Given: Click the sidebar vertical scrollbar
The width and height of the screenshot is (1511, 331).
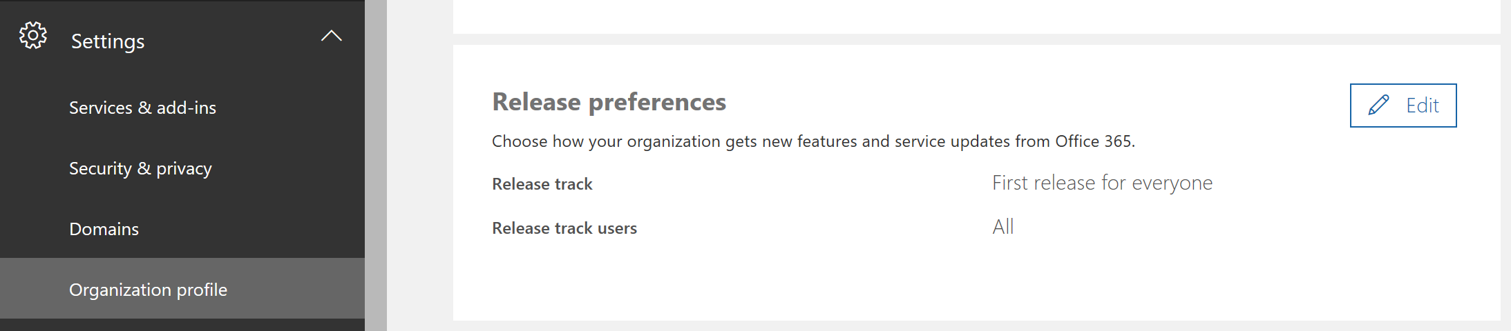Looking at the screenshot, I should [375, 165].
